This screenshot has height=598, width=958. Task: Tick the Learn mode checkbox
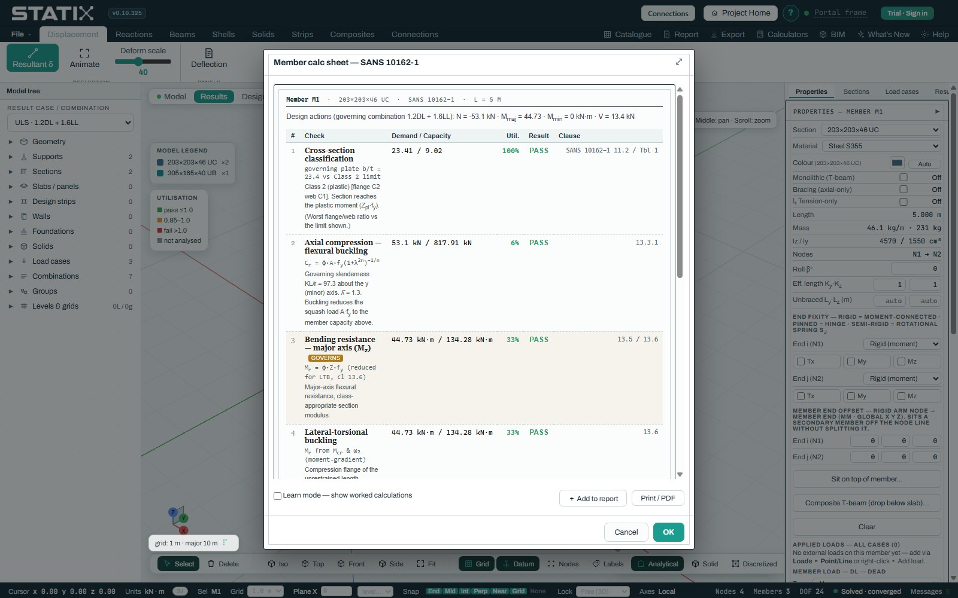click(278, 496)
